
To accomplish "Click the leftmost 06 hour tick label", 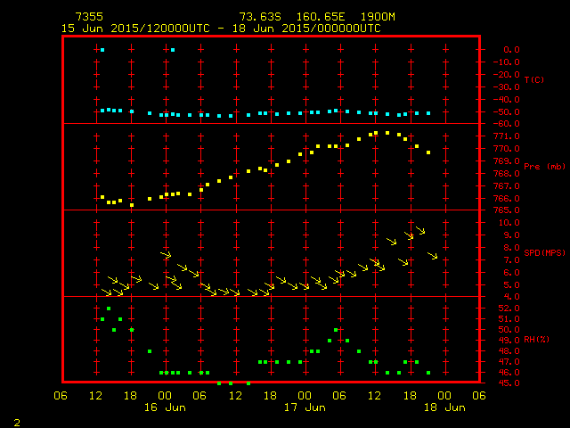I will pos(61,395).
